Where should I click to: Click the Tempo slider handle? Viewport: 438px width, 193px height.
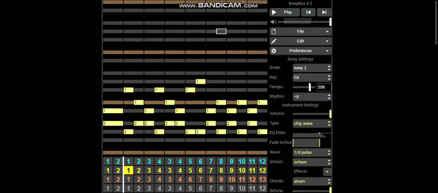(310, 87)
